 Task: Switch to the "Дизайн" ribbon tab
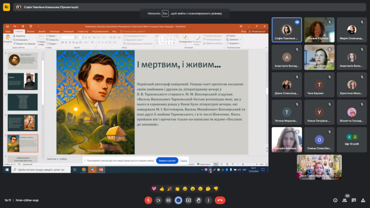42,31
